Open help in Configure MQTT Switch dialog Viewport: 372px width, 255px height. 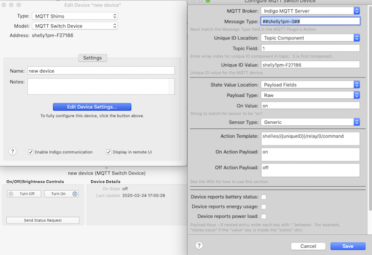(x=199, y=246)
